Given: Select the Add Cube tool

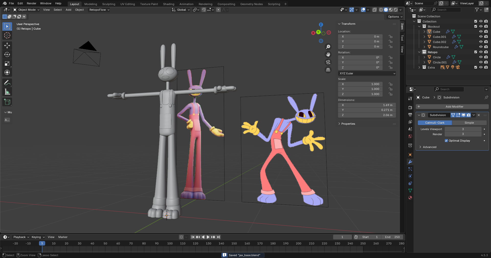Looking at the screenshot, I should tap(7, 102).
